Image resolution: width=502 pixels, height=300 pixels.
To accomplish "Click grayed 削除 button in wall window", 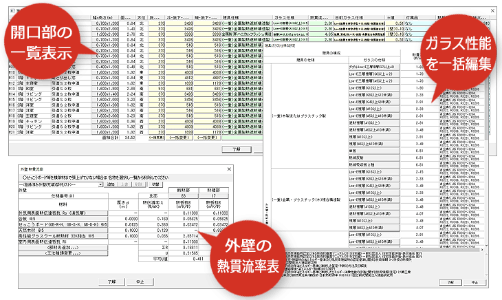I will point(139,184).
